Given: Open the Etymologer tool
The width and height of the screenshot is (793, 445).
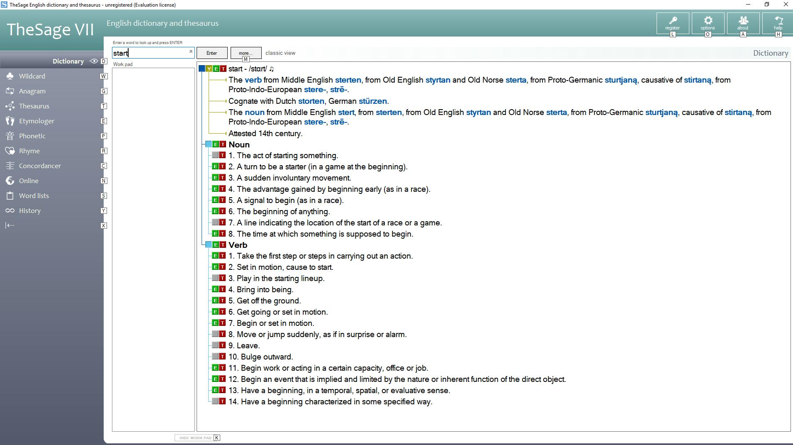Looking at the screenshot, I should coord(36,121).
